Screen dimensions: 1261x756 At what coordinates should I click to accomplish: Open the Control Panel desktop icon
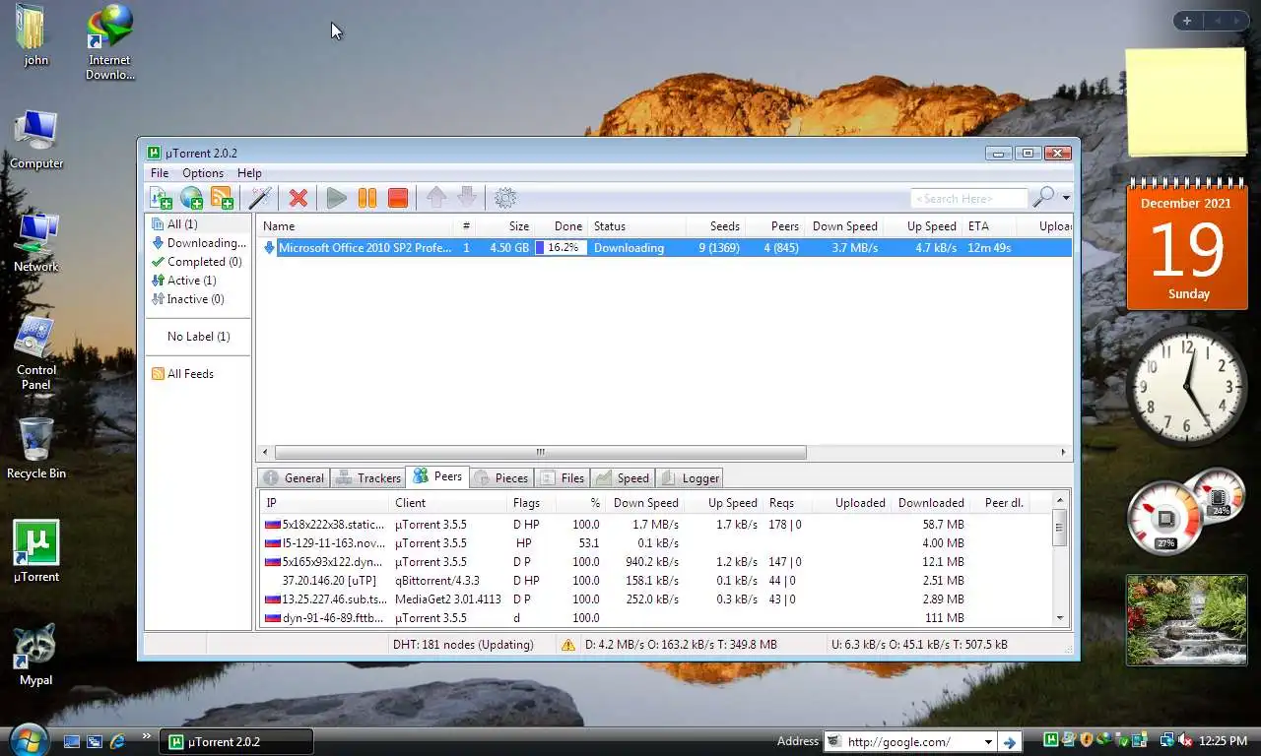[36, 352]
